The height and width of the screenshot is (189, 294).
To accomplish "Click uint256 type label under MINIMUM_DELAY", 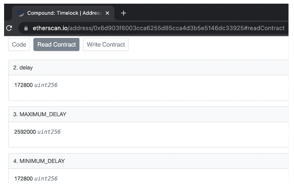I will tap(46, 178).
